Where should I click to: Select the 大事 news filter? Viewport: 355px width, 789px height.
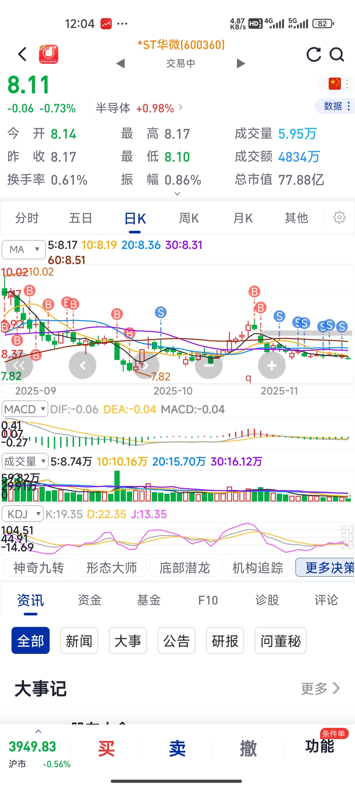pos(128,640)
